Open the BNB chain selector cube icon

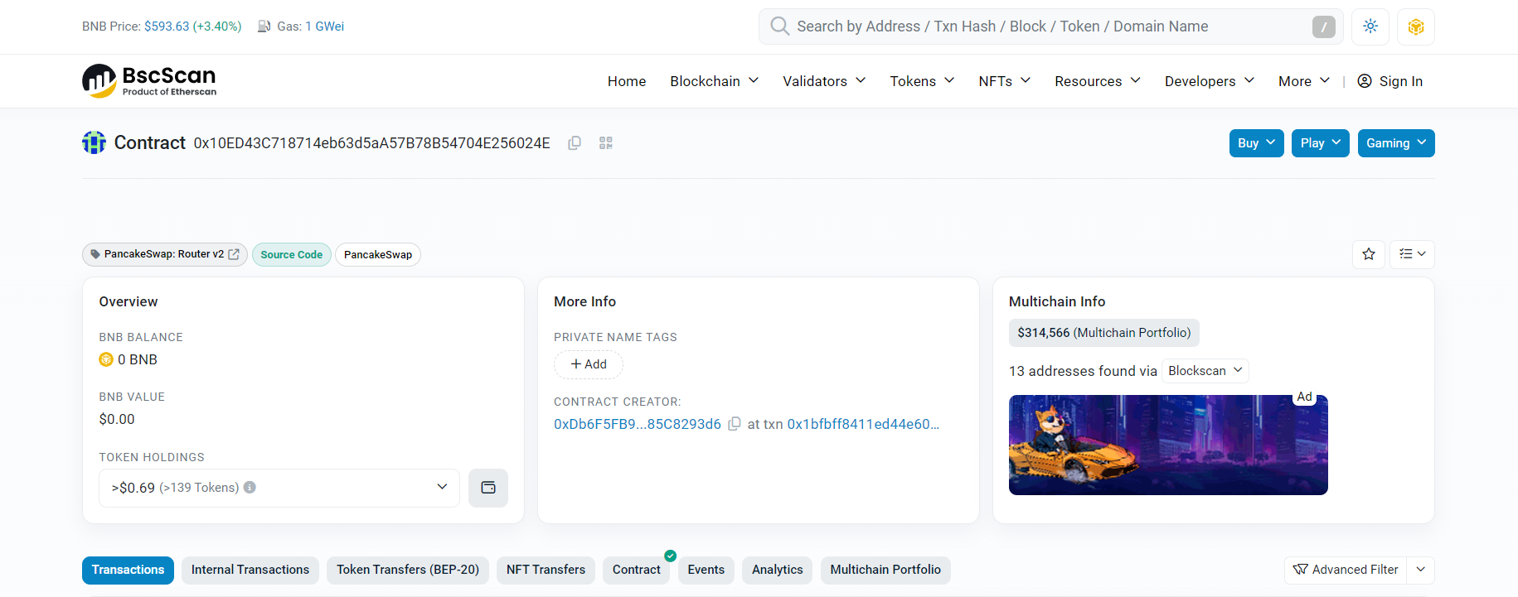pos(1416,26)
